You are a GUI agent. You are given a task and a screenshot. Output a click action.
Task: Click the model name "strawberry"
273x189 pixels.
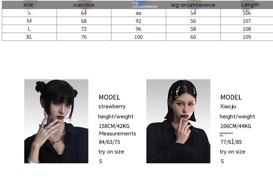[x=112, y=106]
